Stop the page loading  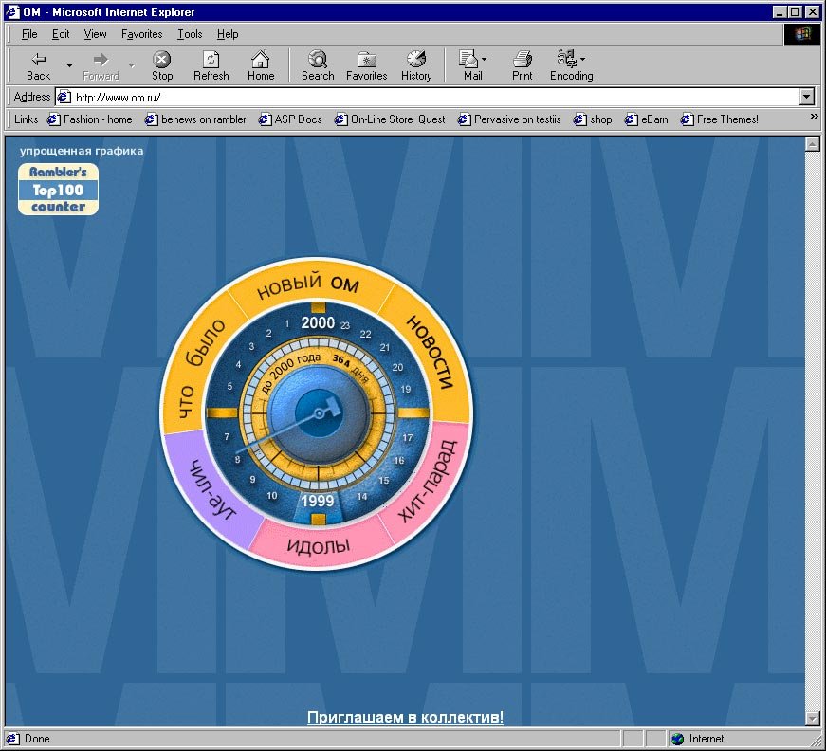pos(162,65)
